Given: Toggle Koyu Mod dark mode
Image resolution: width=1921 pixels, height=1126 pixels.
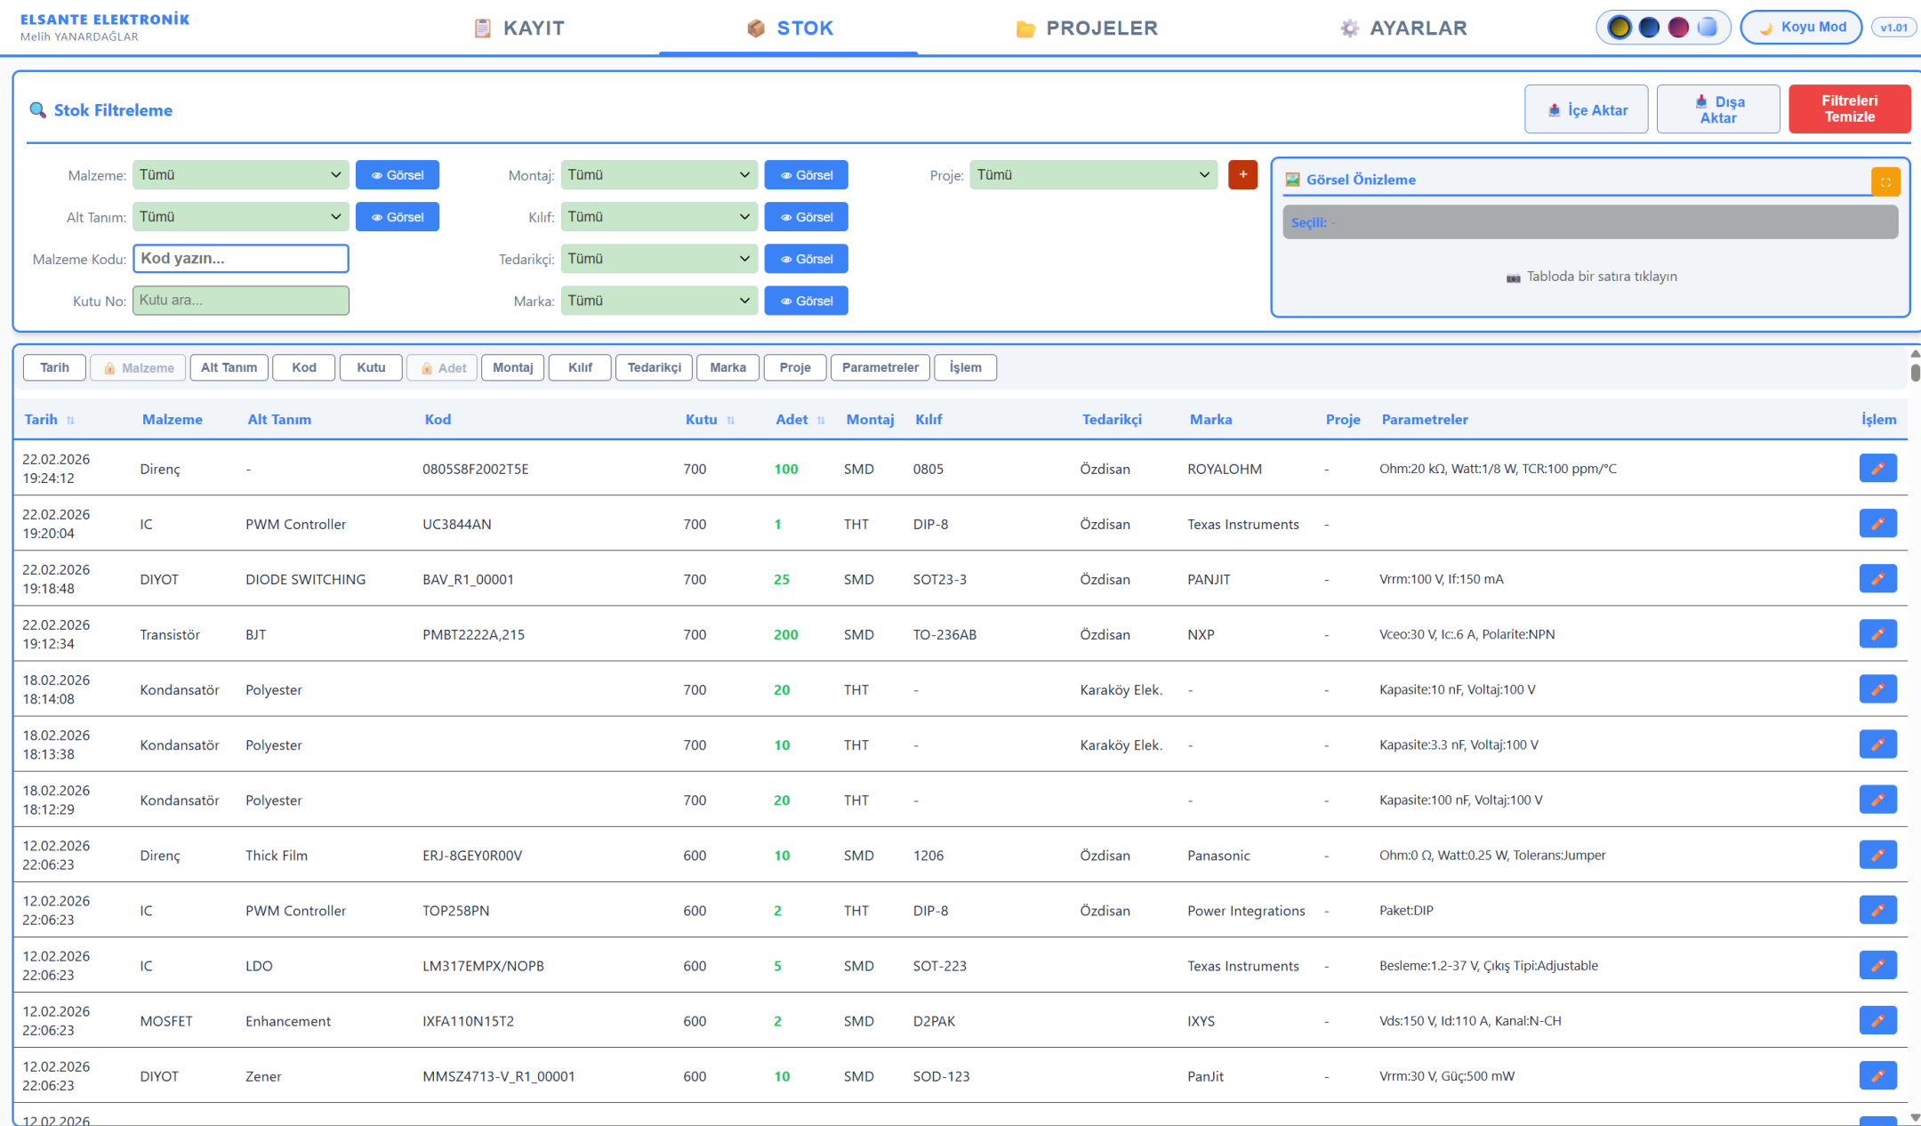Looking at the screenshot, I should pyautogui.click(x=1802, y=28).
